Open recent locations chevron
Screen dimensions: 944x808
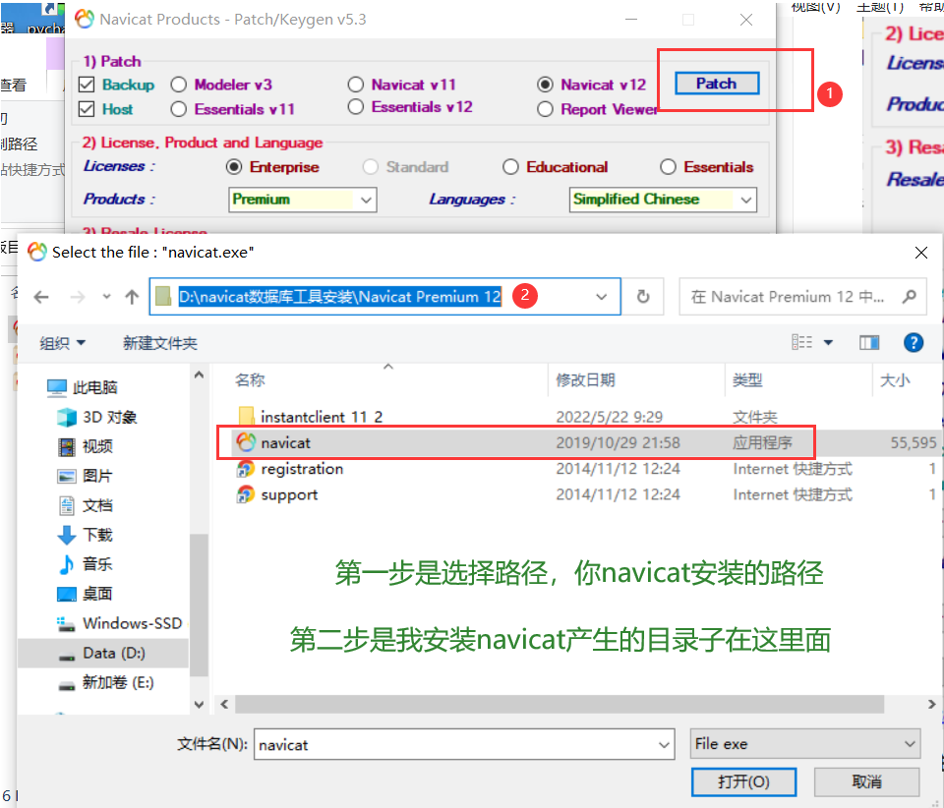(106, 296)
